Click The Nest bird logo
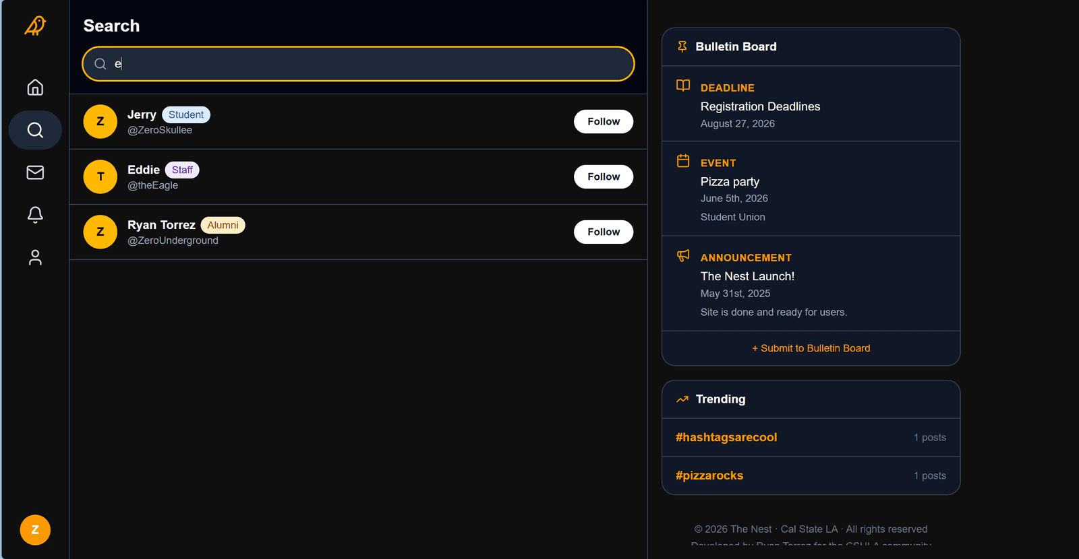This screenshot has height=559, width=1079. (x=35, y=26)
